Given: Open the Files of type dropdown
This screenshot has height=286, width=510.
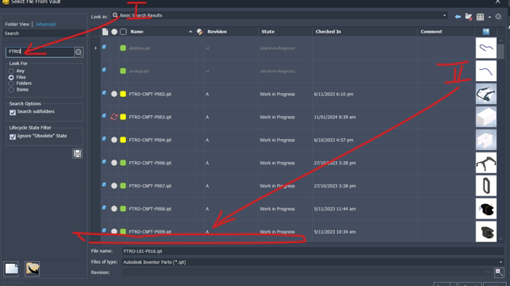Looking at the screenshot, I should tap(500, 262).
